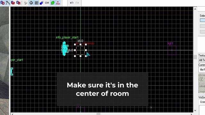Toggle the DW display walkable icon
Image resolution: width=205 pixels, height=115 pixels.
click(x=13, y=3)
